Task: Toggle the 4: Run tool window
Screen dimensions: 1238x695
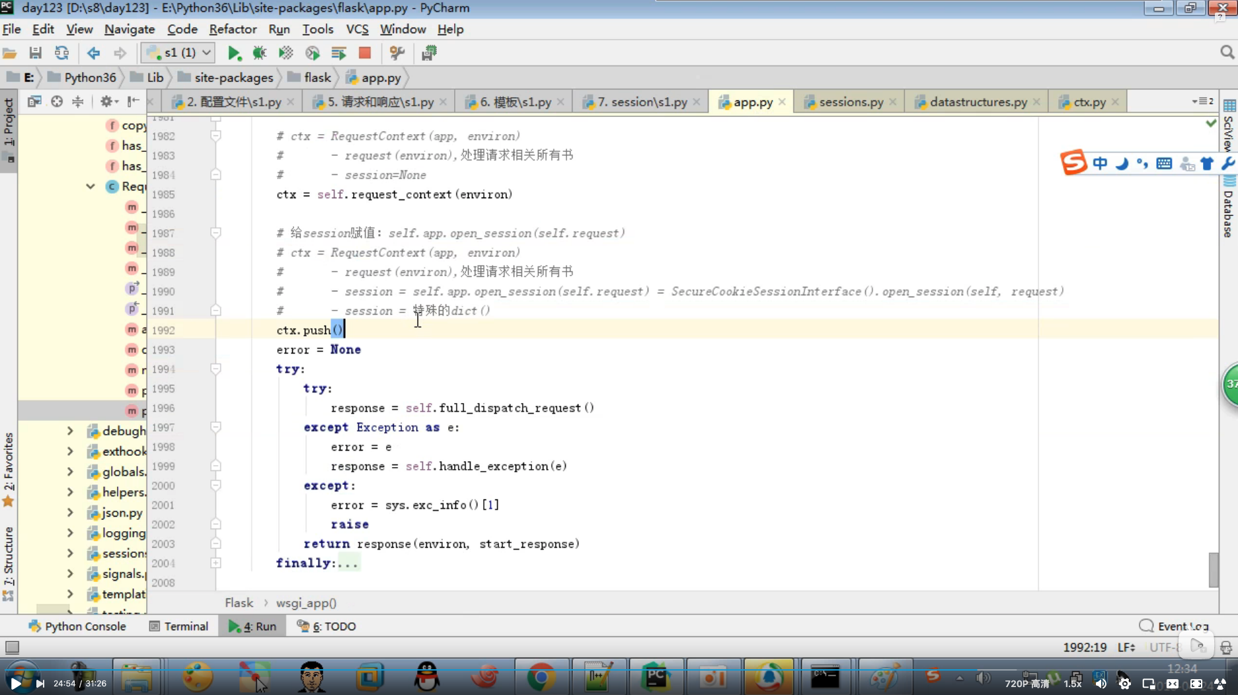Action: click(252, 626)
